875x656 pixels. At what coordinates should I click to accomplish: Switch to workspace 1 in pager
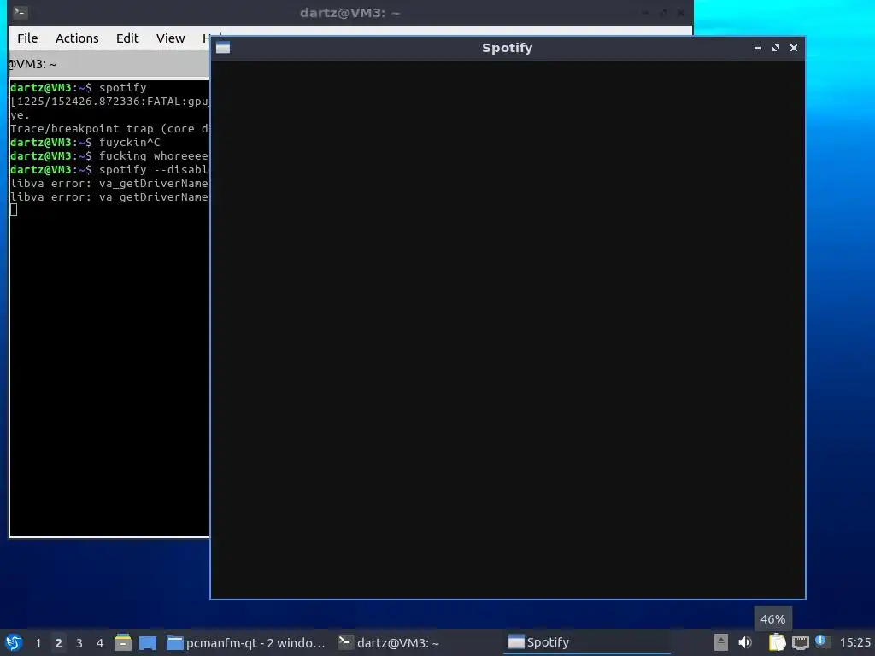(x=38, y=643)
